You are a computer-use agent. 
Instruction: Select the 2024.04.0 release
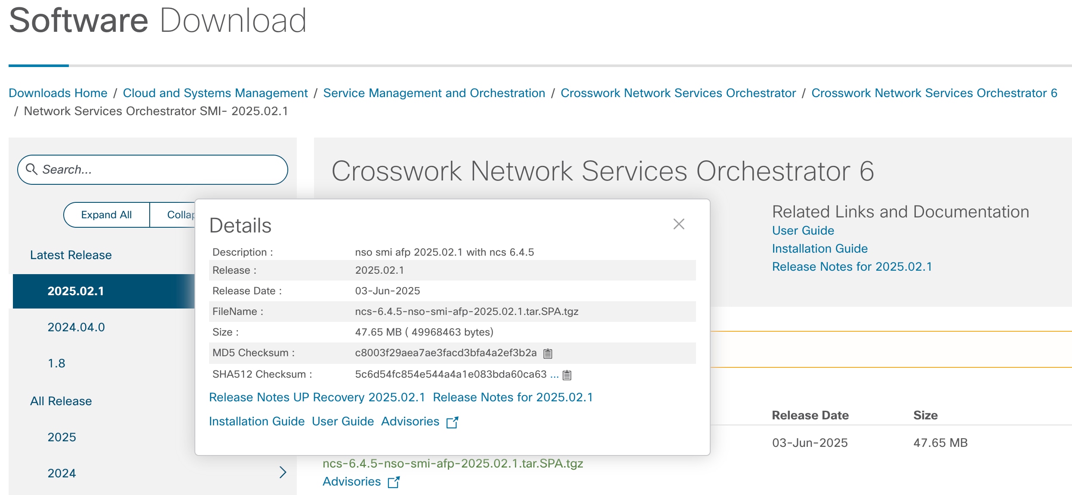[76, 327]
